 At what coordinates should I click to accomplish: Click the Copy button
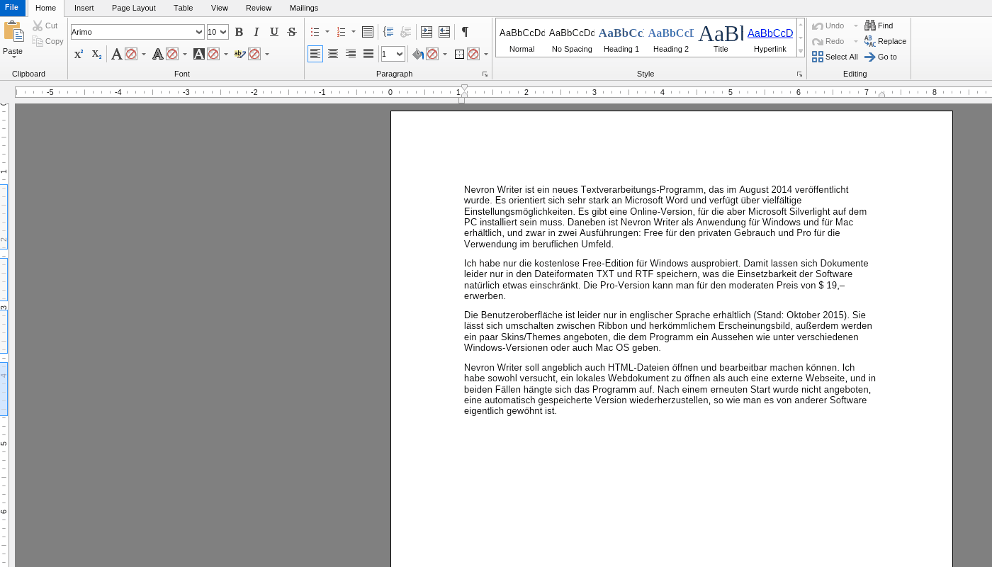point(47,41)
